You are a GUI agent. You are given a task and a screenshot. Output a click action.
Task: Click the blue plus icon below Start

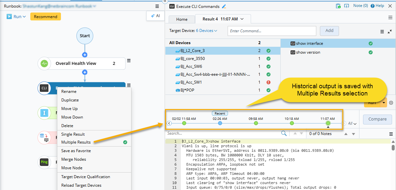[x=85, y=55]
